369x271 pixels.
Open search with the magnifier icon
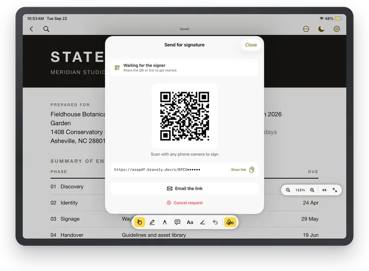click(46, 29)
